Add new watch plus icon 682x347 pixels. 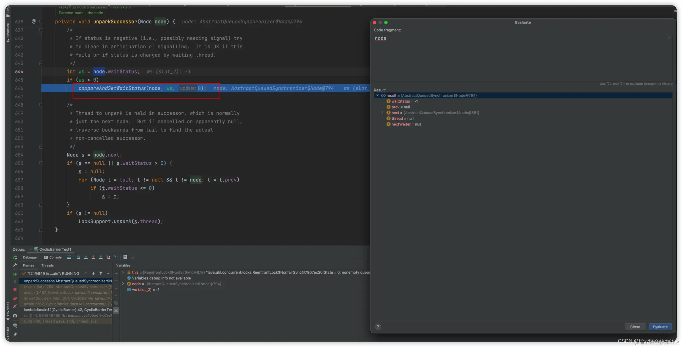(x=116, y=273)
